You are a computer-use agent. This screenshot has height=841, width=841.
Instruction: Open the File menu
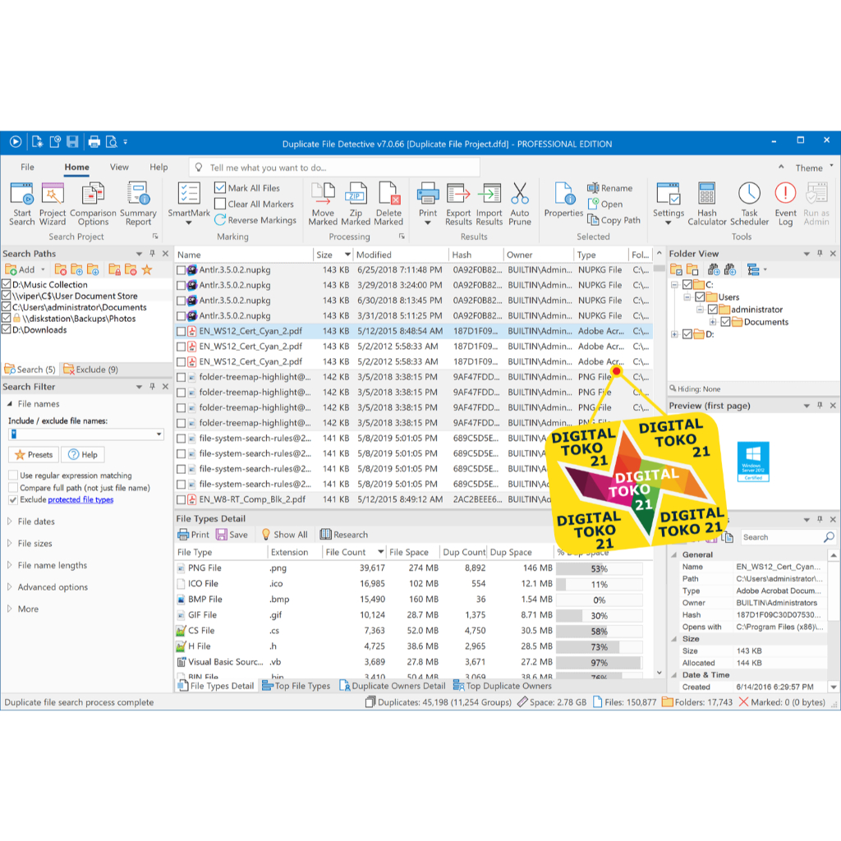pyautogui.click(x=27, y=168)
